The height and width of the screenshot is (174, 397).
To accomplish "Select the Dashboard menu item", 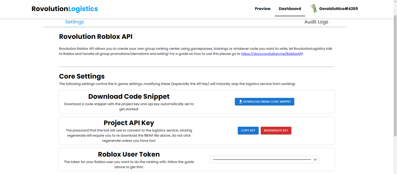I will [x=290, y=9].
